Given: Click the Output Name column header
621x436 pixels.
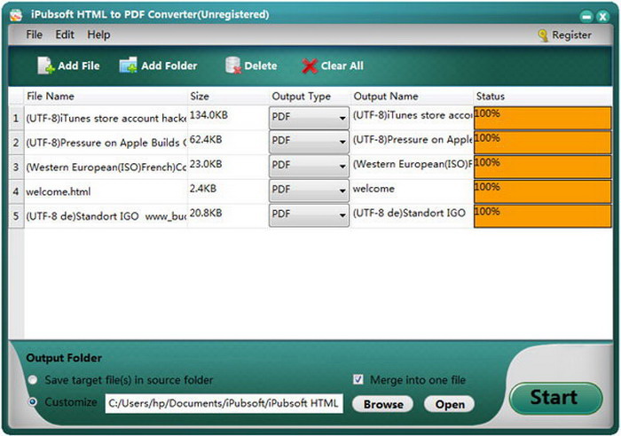Looking at the screenshot, I should (x=412, y=96).
